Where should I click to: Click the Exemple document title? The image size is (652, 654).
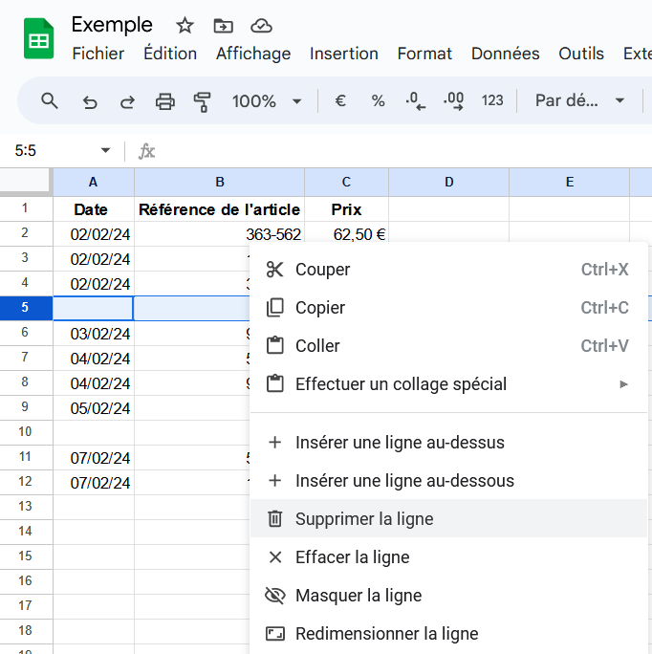click(112, 25)
